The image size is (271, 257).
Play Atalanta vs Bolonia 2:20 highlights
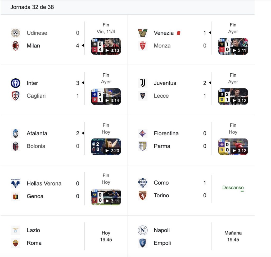106,147
